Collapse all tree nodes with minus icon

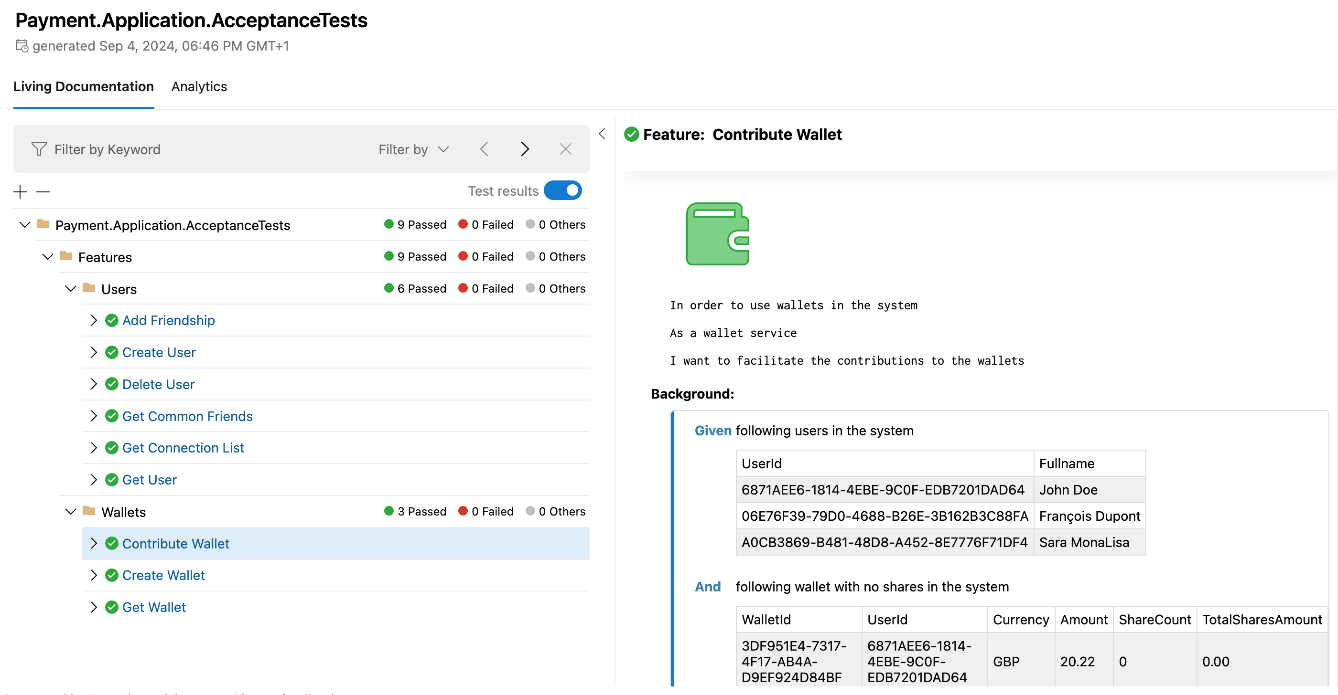(43, 192)
